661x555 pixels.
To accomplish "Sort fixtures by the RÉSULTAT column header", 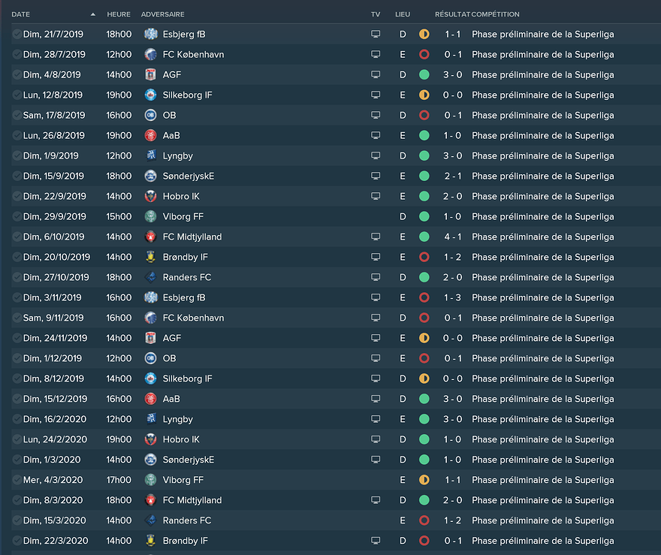I will click(x=451, y=14).
